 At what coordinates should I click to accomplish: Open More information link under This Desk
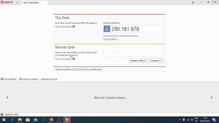[63, 27]
